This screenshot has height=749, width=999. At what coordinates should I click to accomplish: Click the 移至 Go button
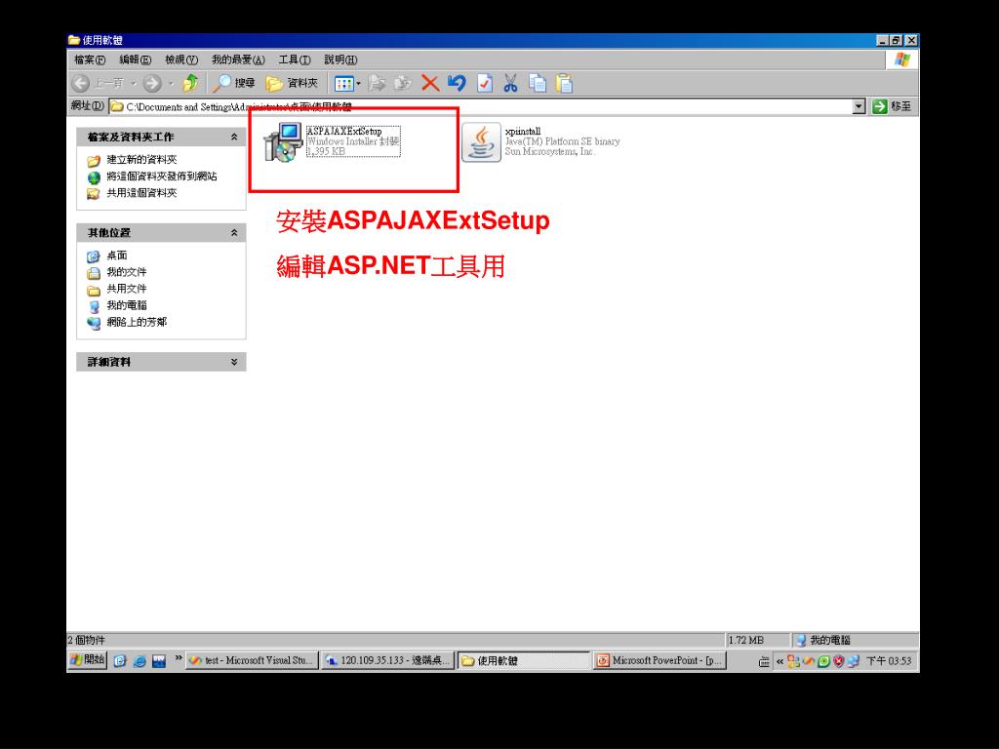pos(893,106)
